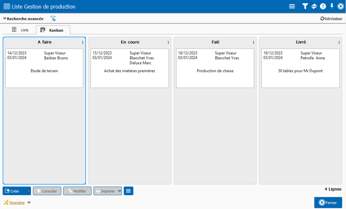The height and width of the screenshot is (209, 346).
Task: Click the Paramétrer tools icon
Action: coord(6,203)
